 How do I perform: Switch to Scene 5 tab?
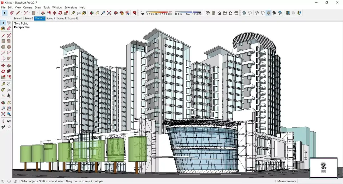click(61, 18)
